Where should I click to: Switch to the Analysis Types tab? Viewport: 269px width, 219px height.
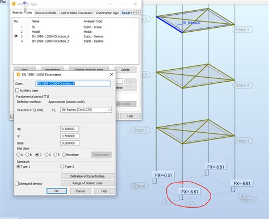(x=22, y=12)
